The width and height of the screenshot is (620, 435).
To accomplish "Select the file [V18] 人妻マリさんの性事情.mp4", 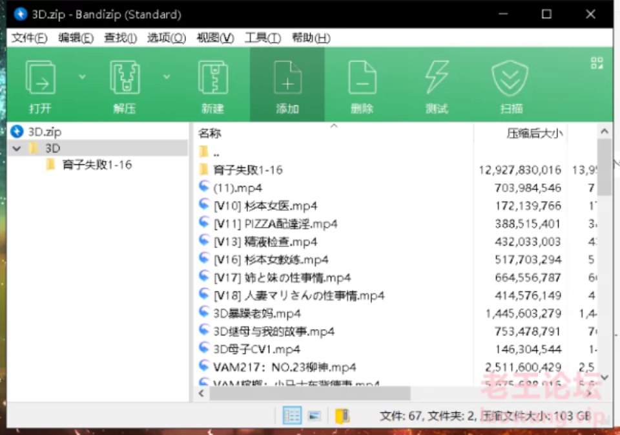I will (299, 295).
